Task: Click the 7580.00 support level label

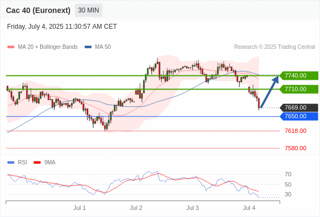Action: coord(296,148)
